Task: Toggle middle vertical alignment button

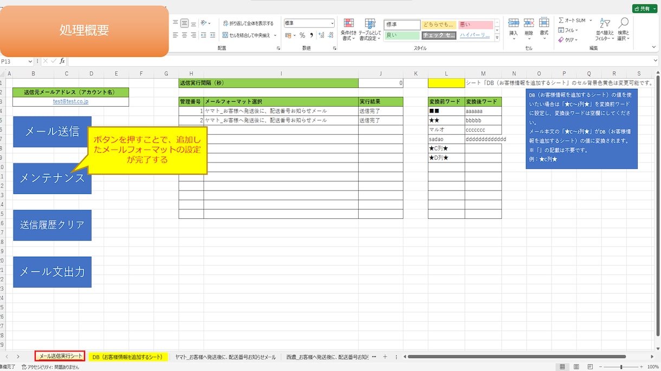Action: (x=185, y=23)
